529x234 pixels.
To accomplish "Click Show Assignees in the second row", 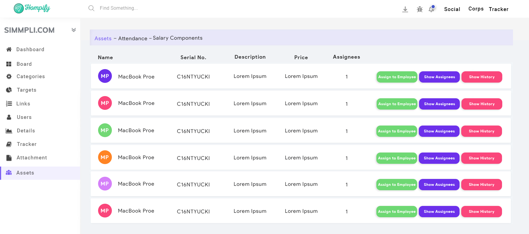I will tap(439, 104).
